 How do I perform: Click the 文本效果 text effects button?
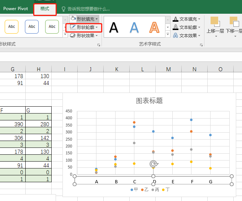[186, 35]
